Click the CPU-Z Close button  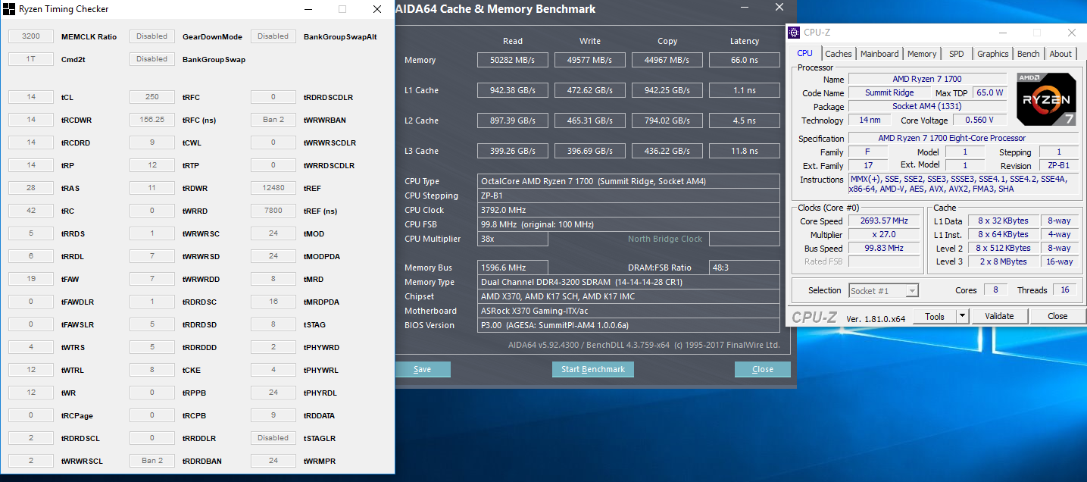point(1057,316)
